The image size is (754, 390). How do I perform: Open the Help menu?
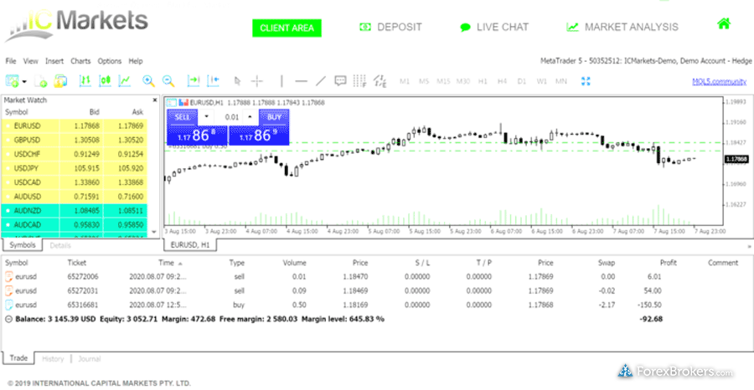pyautogui.click(x=136, y=61)
